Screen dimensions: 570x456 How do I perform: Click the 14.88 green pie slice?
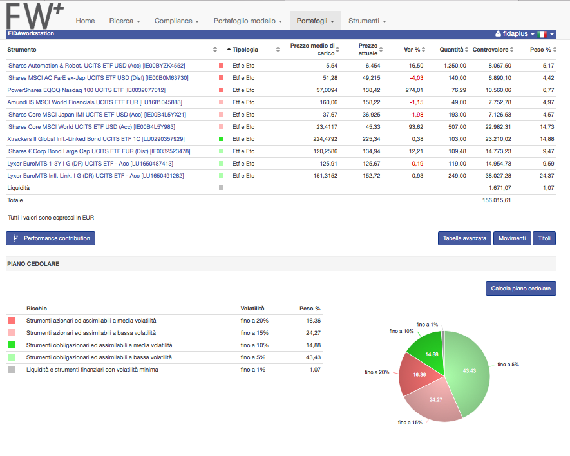point(431,354)
